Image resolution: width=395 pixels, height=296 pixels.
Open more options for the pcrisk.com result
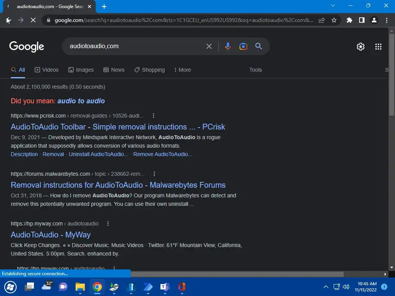(154, 116)
